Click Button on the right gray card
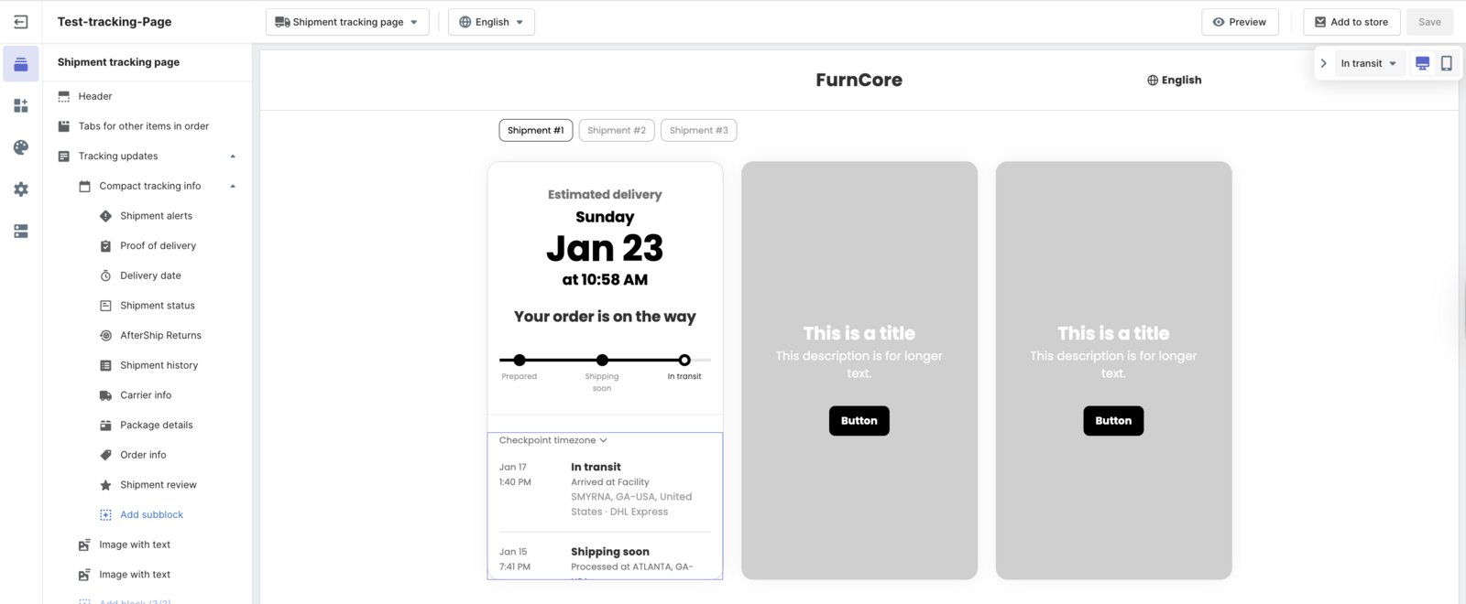Screen dimensions: 1466x604 1113,421
